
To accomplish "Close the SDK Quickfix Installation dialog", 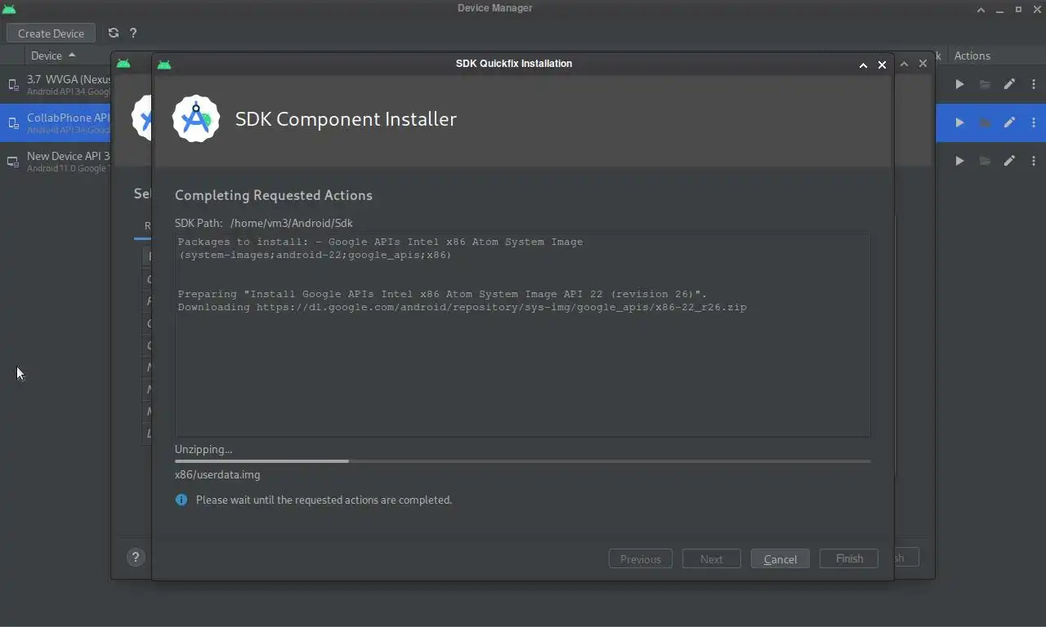I will coord(882,64).
